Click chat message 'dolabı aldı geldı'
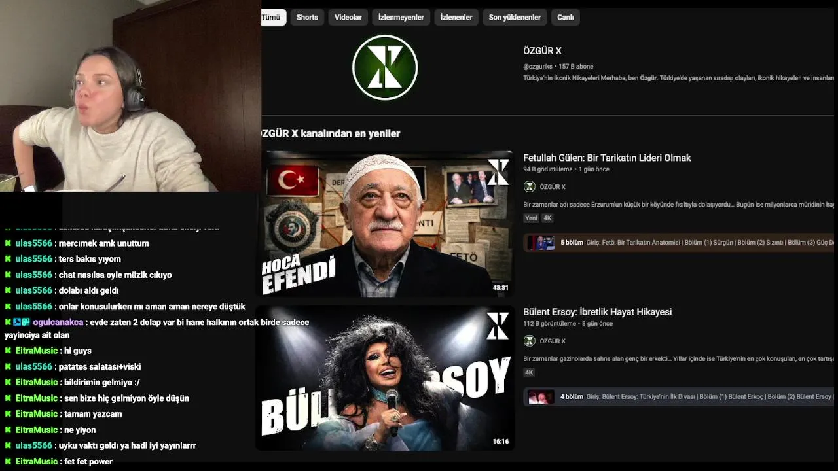838x471 pixels. pyautogui.click(x=89, y=290)
